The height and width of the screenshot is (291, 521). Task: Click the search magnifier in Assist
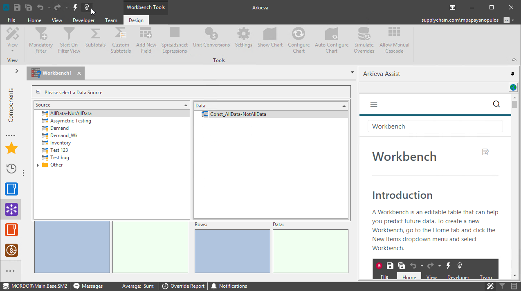(x=496, y=104)
